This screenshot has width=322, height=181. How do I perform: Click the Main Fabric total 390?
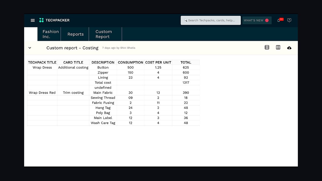pyautogui.click(x=186, y=93)
